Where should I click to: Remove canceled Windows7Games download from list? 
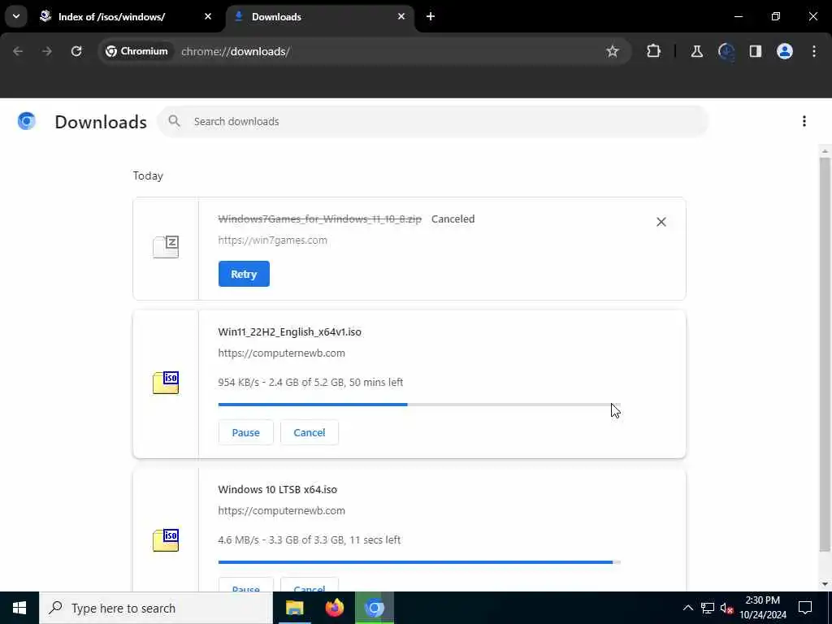click(x=661, y=222)
